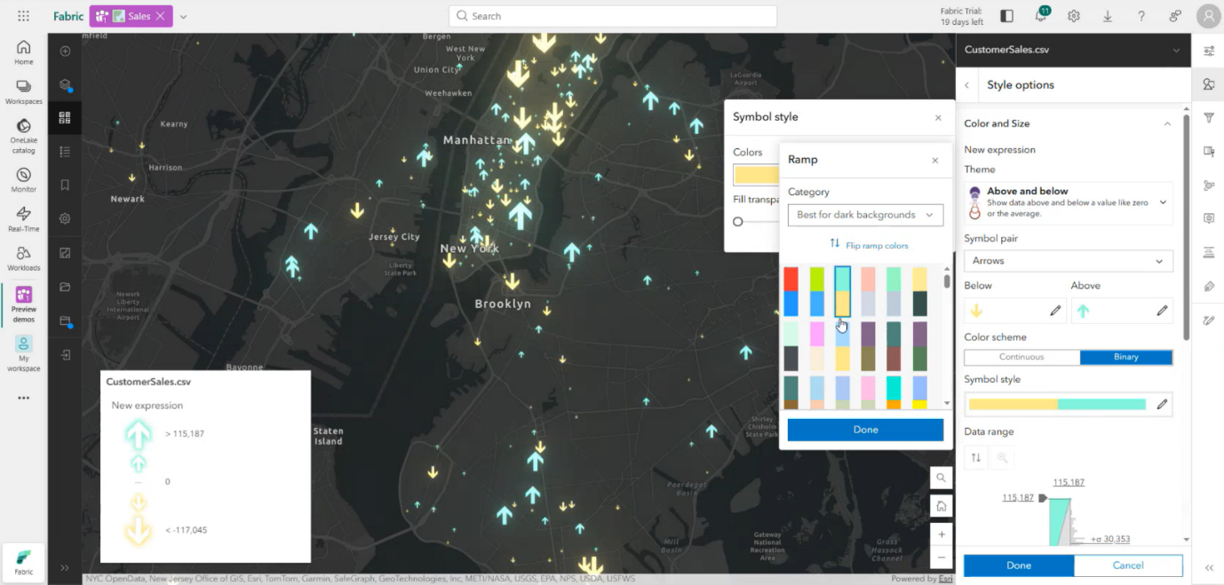Viewport: 1224px width, 585px height.
Task: Click the magnifier search icon near the map zoom controls
Action: pos(941,478)
